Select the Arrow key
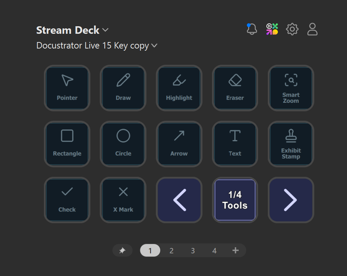 179,144
